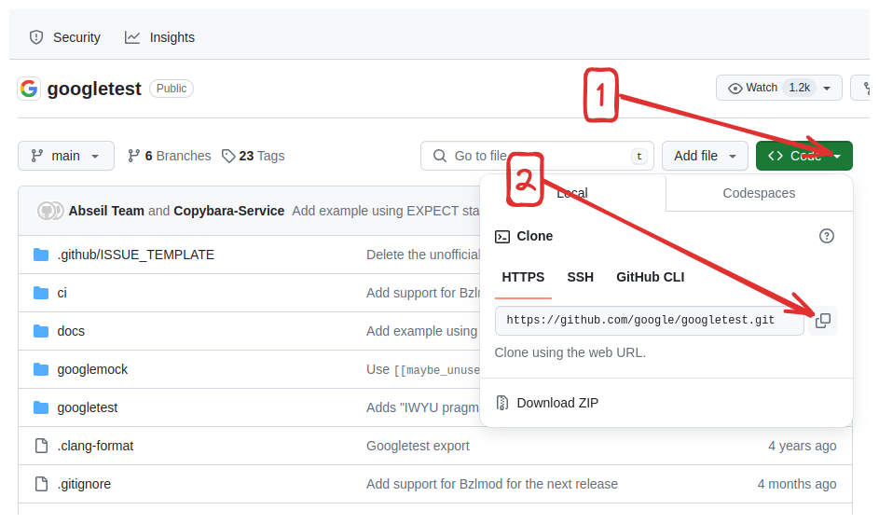Open the docs folder name
Image resolution: width=879 pixels, height=524 pixels.
pyautogui.click(x=71, y=332)
